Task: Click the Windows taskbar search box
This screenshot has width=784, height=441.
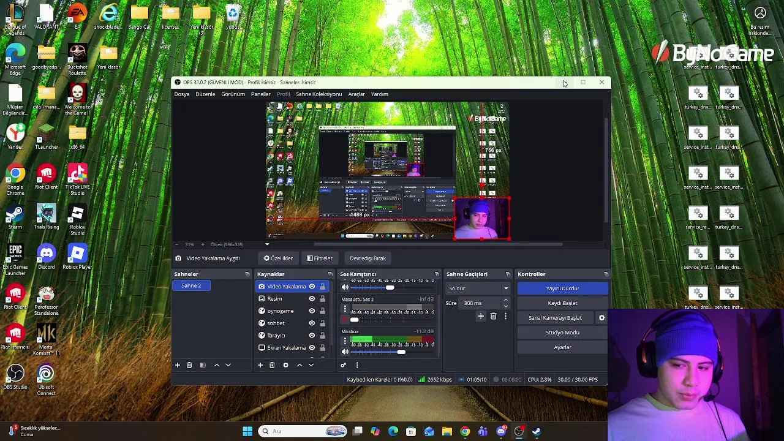Action: (x=304, y=432)
